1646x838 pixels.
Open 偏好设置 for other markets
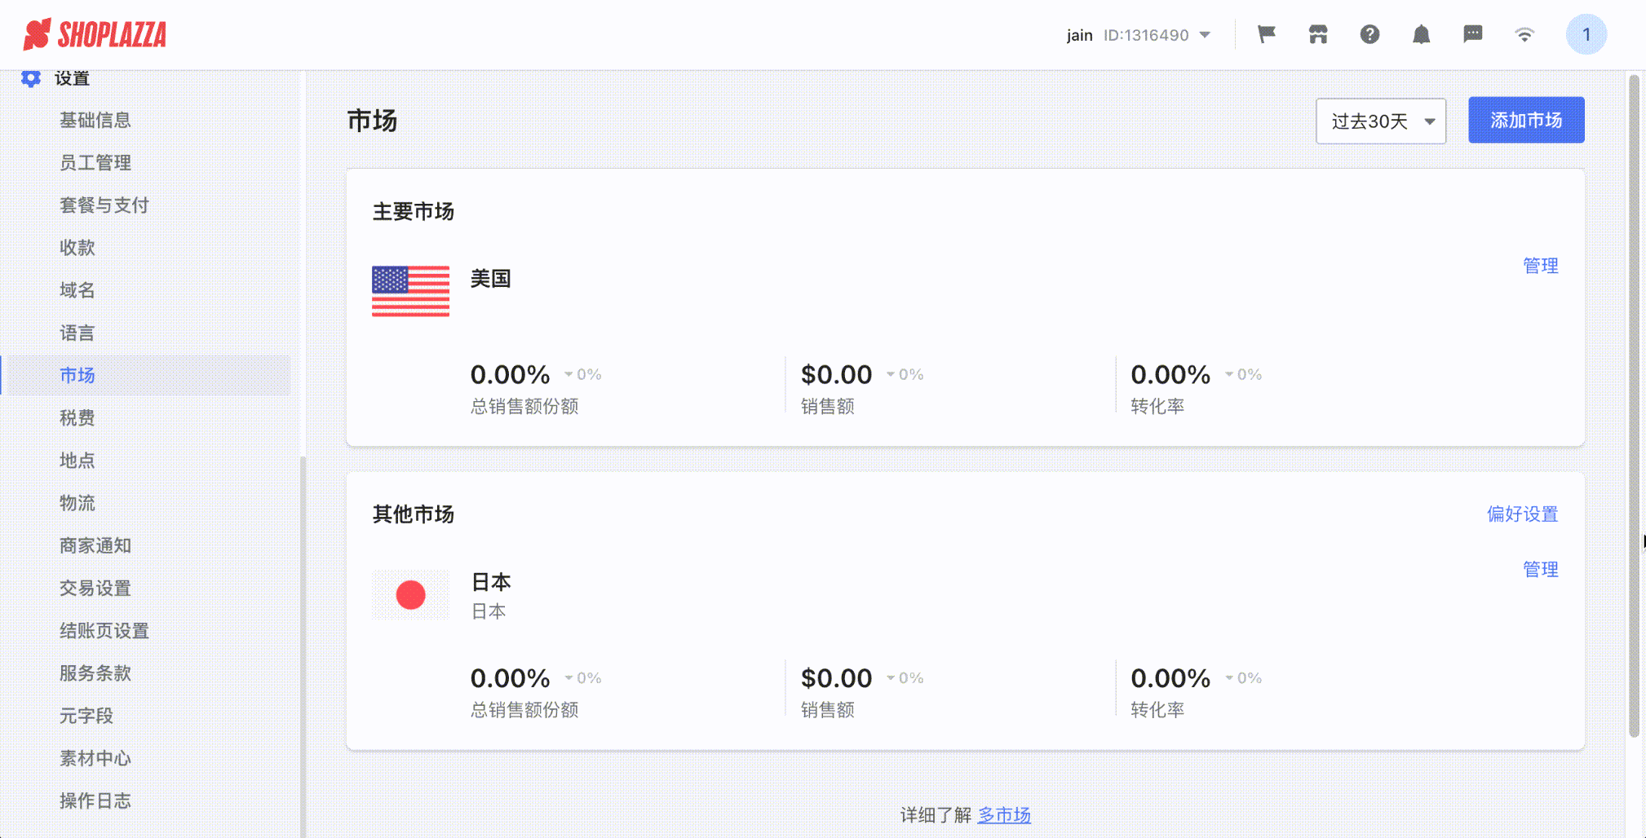pyautogui.click(x=1522, y=514)
